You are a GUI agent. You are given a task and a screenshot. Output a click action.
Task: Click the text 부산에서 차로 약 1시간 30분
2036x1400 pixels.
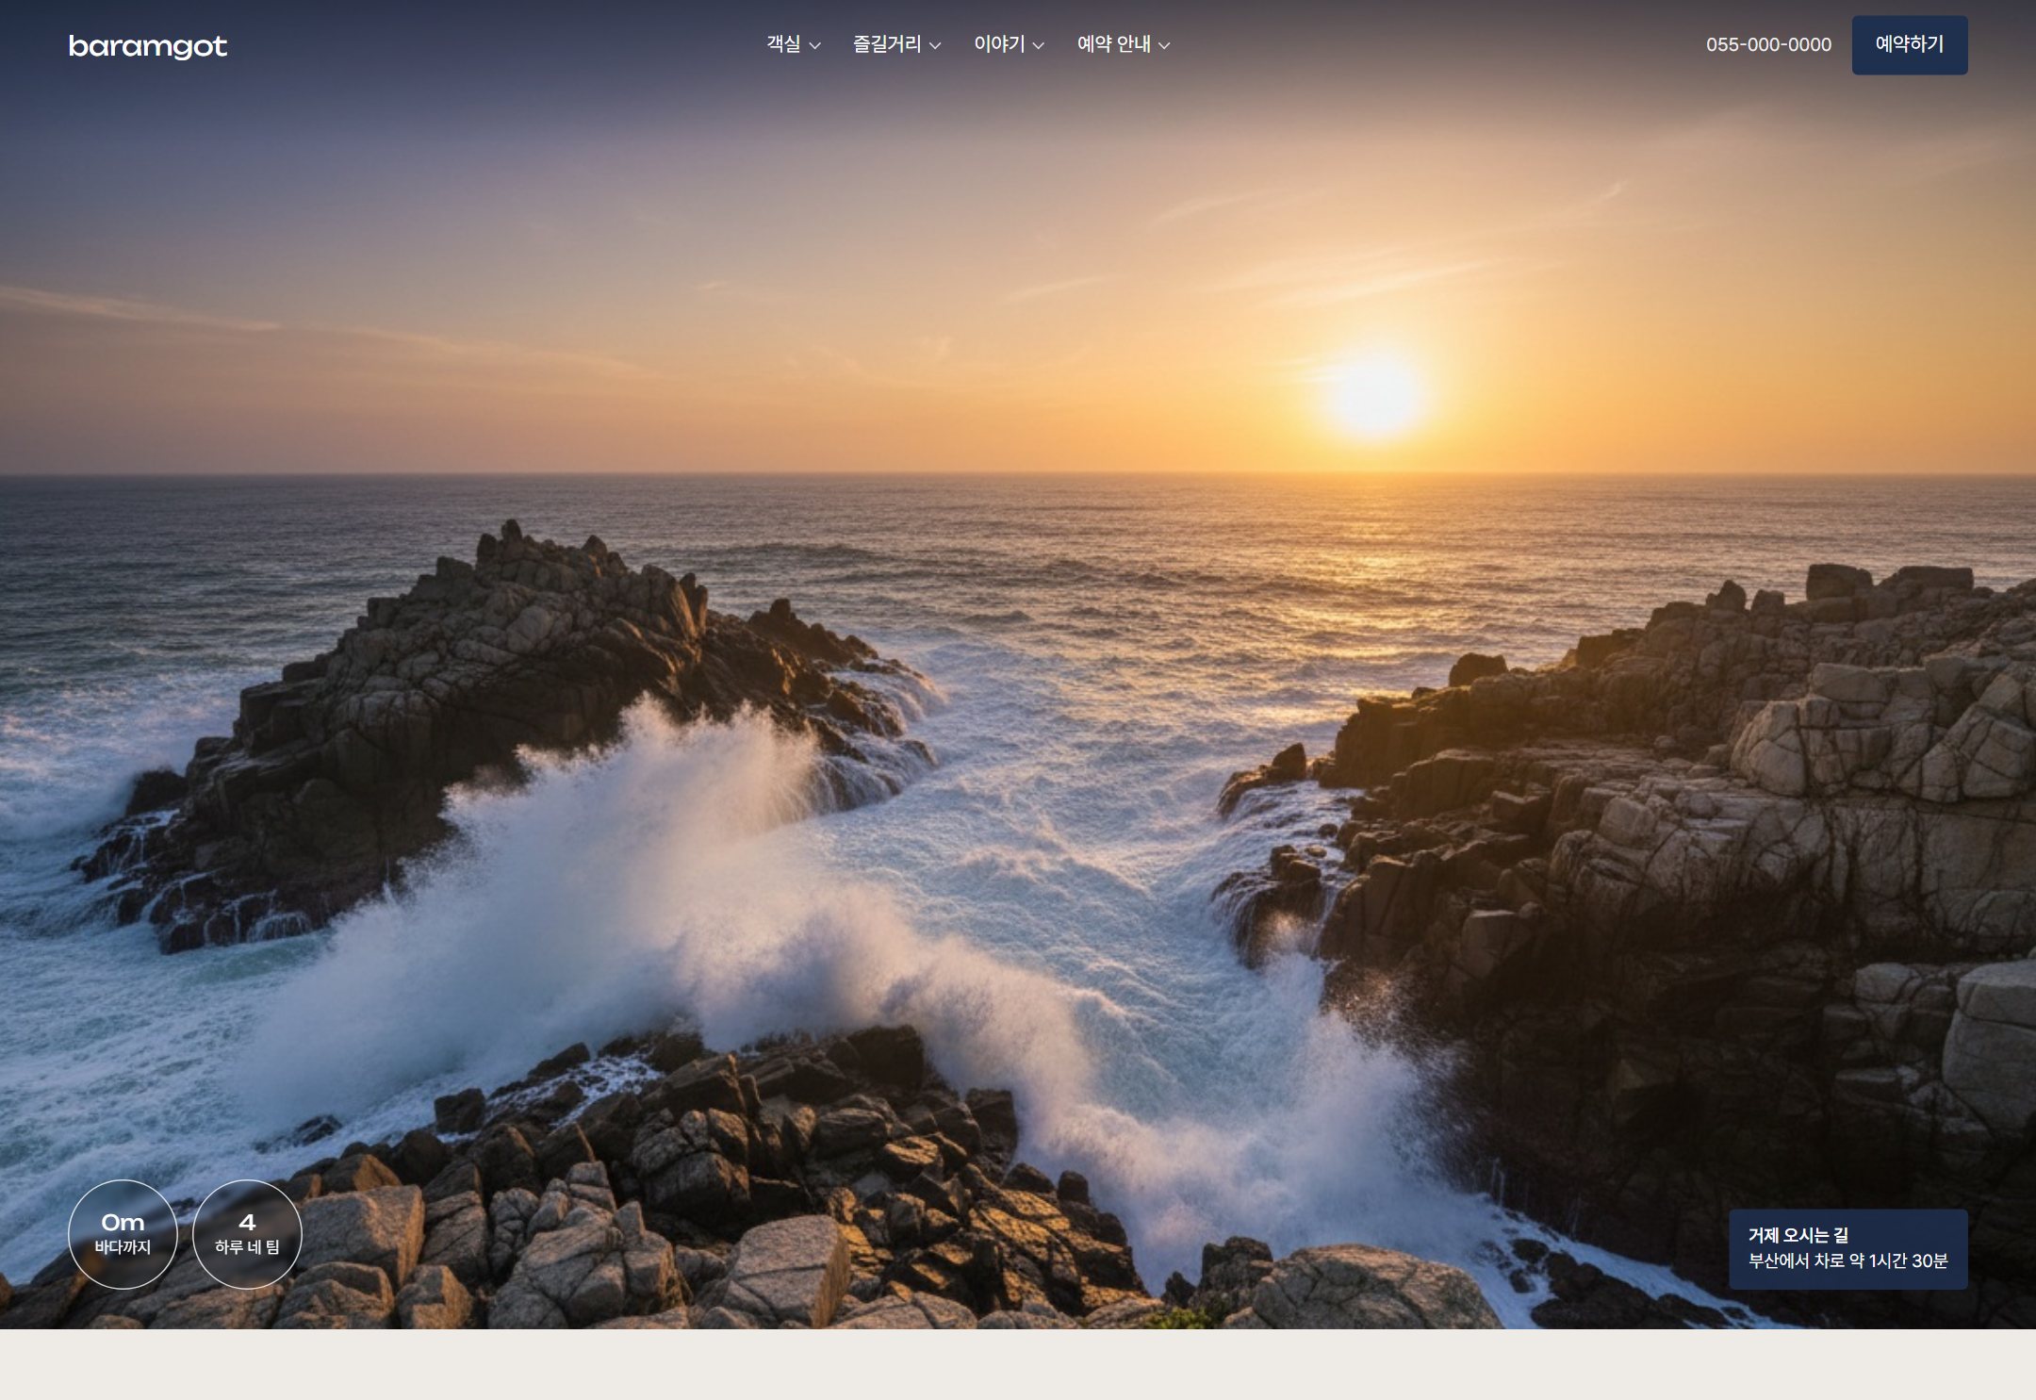1847,1261
